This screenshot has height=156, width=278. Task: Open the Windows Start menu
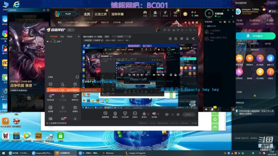(3, 153)
